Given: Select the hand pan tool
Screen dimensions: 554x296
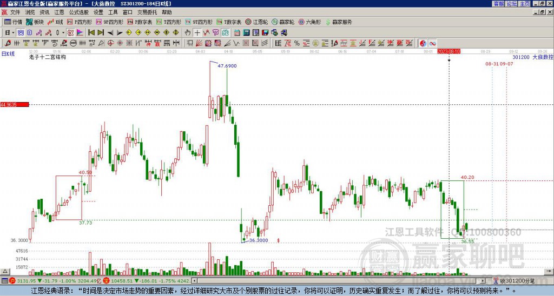Looking at the screenshot, I should click(x=188, y=33).
